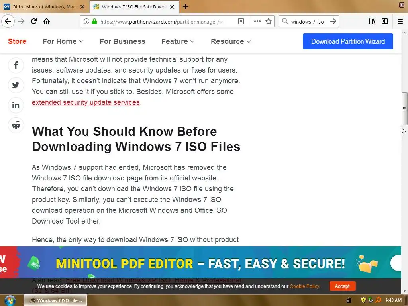Share article on Reddit

coord(16,125)
